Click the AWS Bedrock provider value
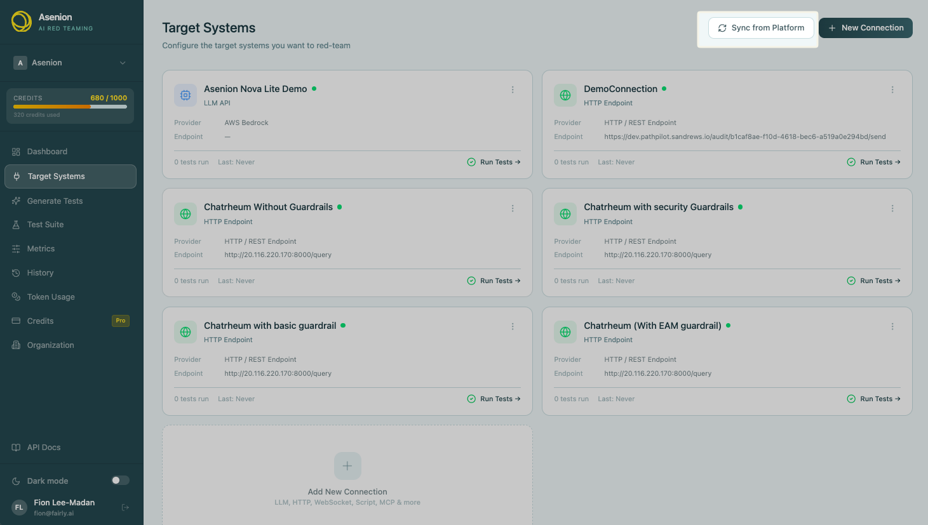Viewport: 928px width, 525px height. click(246, 123)
